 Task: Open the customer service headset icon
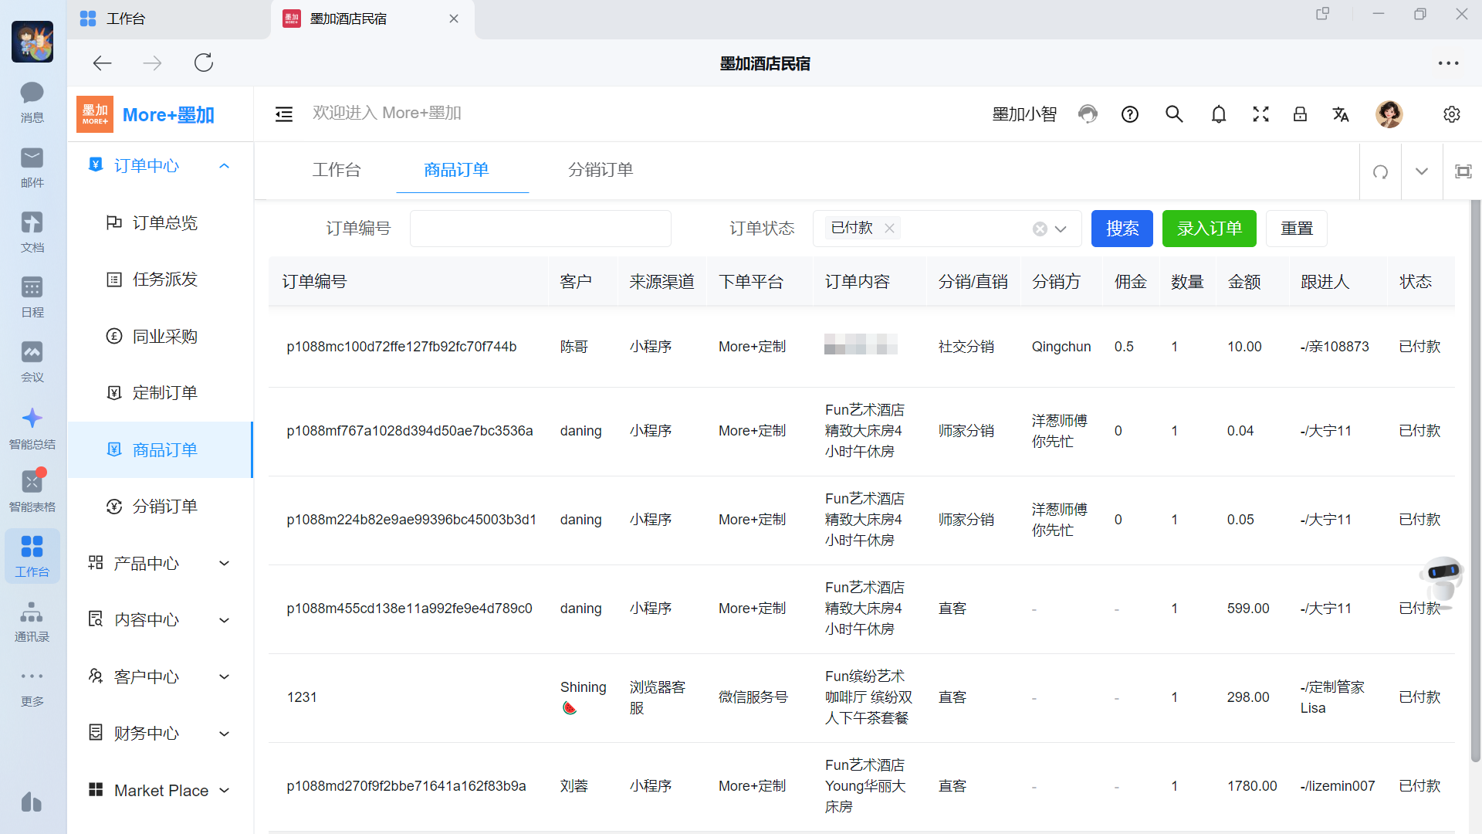tap(1088, 114)
